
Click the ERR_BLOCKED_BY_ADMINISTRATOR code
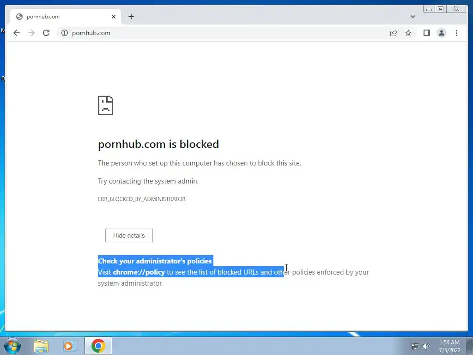(x=141, y=199)
